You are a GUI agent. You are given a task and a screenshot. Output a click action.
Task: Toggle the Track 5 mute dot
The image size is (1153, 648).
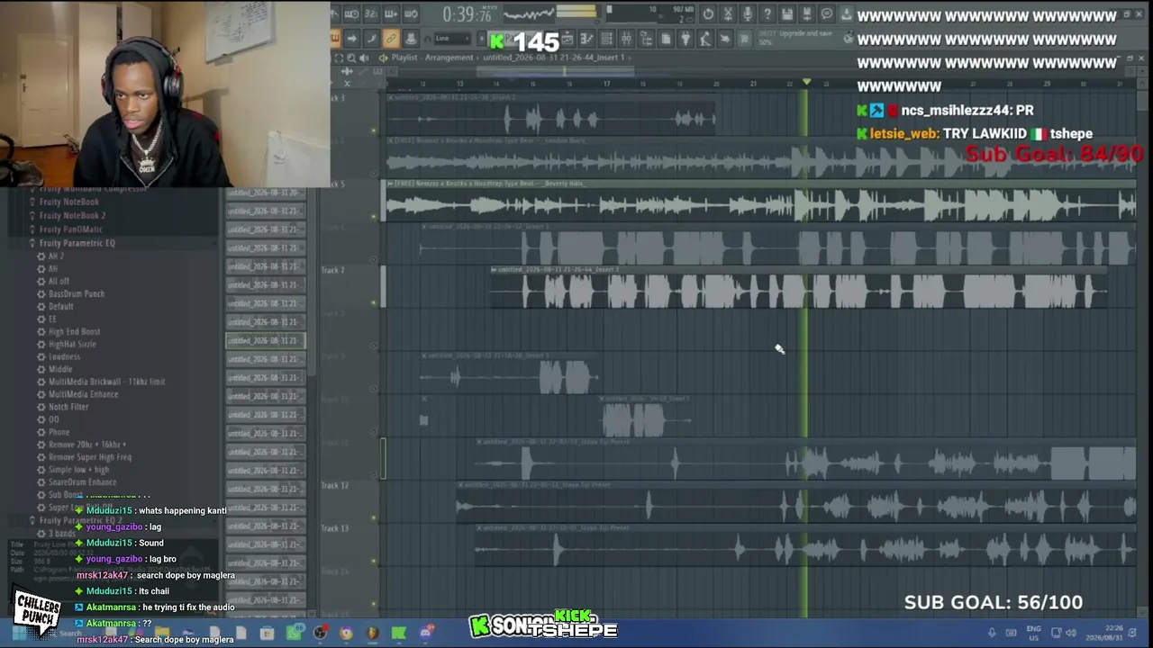click(x=374, y=216)
